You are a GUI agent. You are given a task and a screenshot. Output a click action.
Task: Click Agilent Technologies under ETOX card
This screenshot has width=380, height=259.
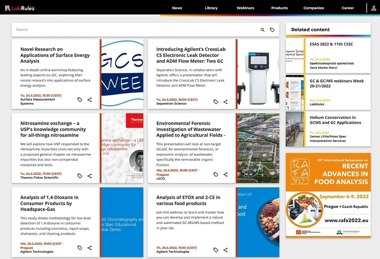point(173,252)
